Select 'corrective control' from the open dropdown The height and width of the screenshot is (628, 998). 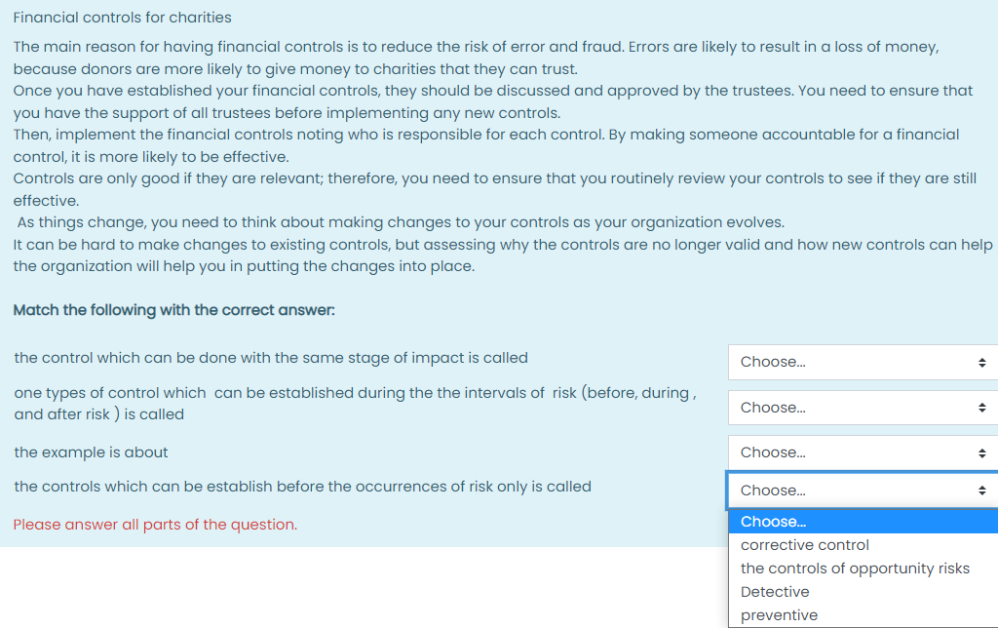(804, 545)
